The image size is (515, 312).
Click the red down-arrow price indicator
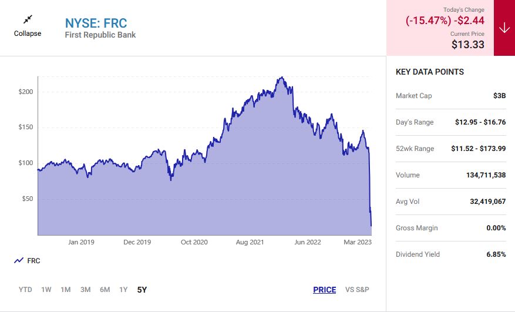504,28
